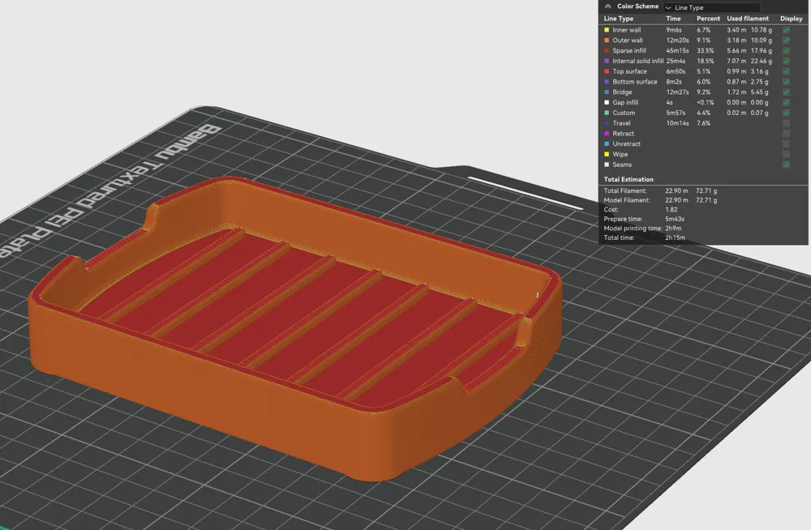
Task: Collapse the Color Scheme panel chevron
Action: (607, 6)
